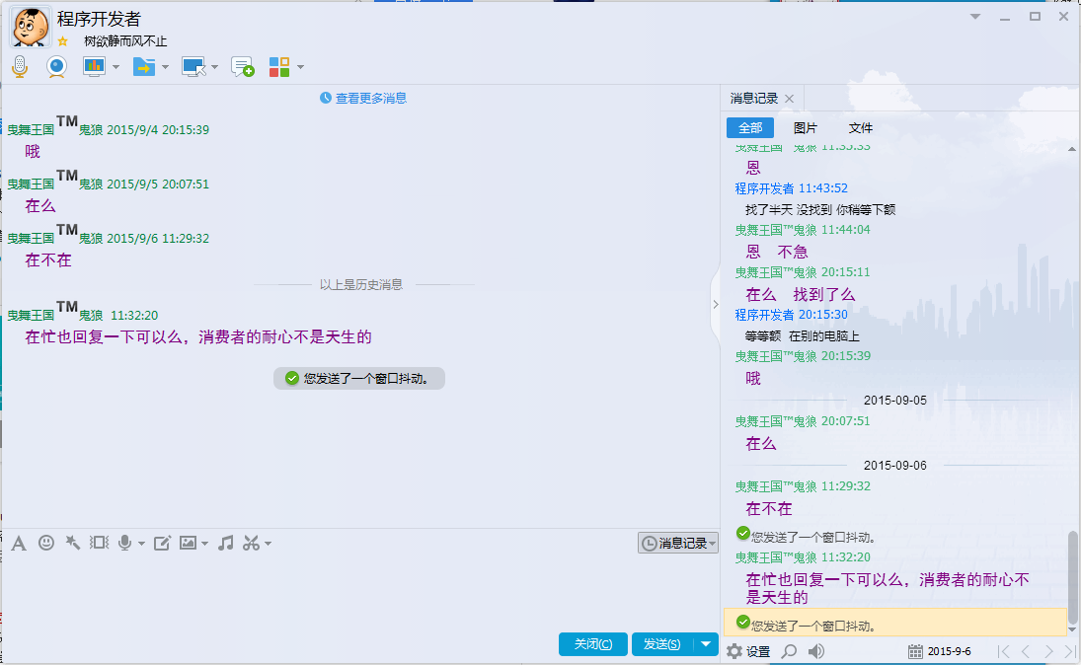Viewport: 1081px width, 665px height.
Task: Click the 发送(S) button
Action: pyautogui.click(x=661, y=643)
